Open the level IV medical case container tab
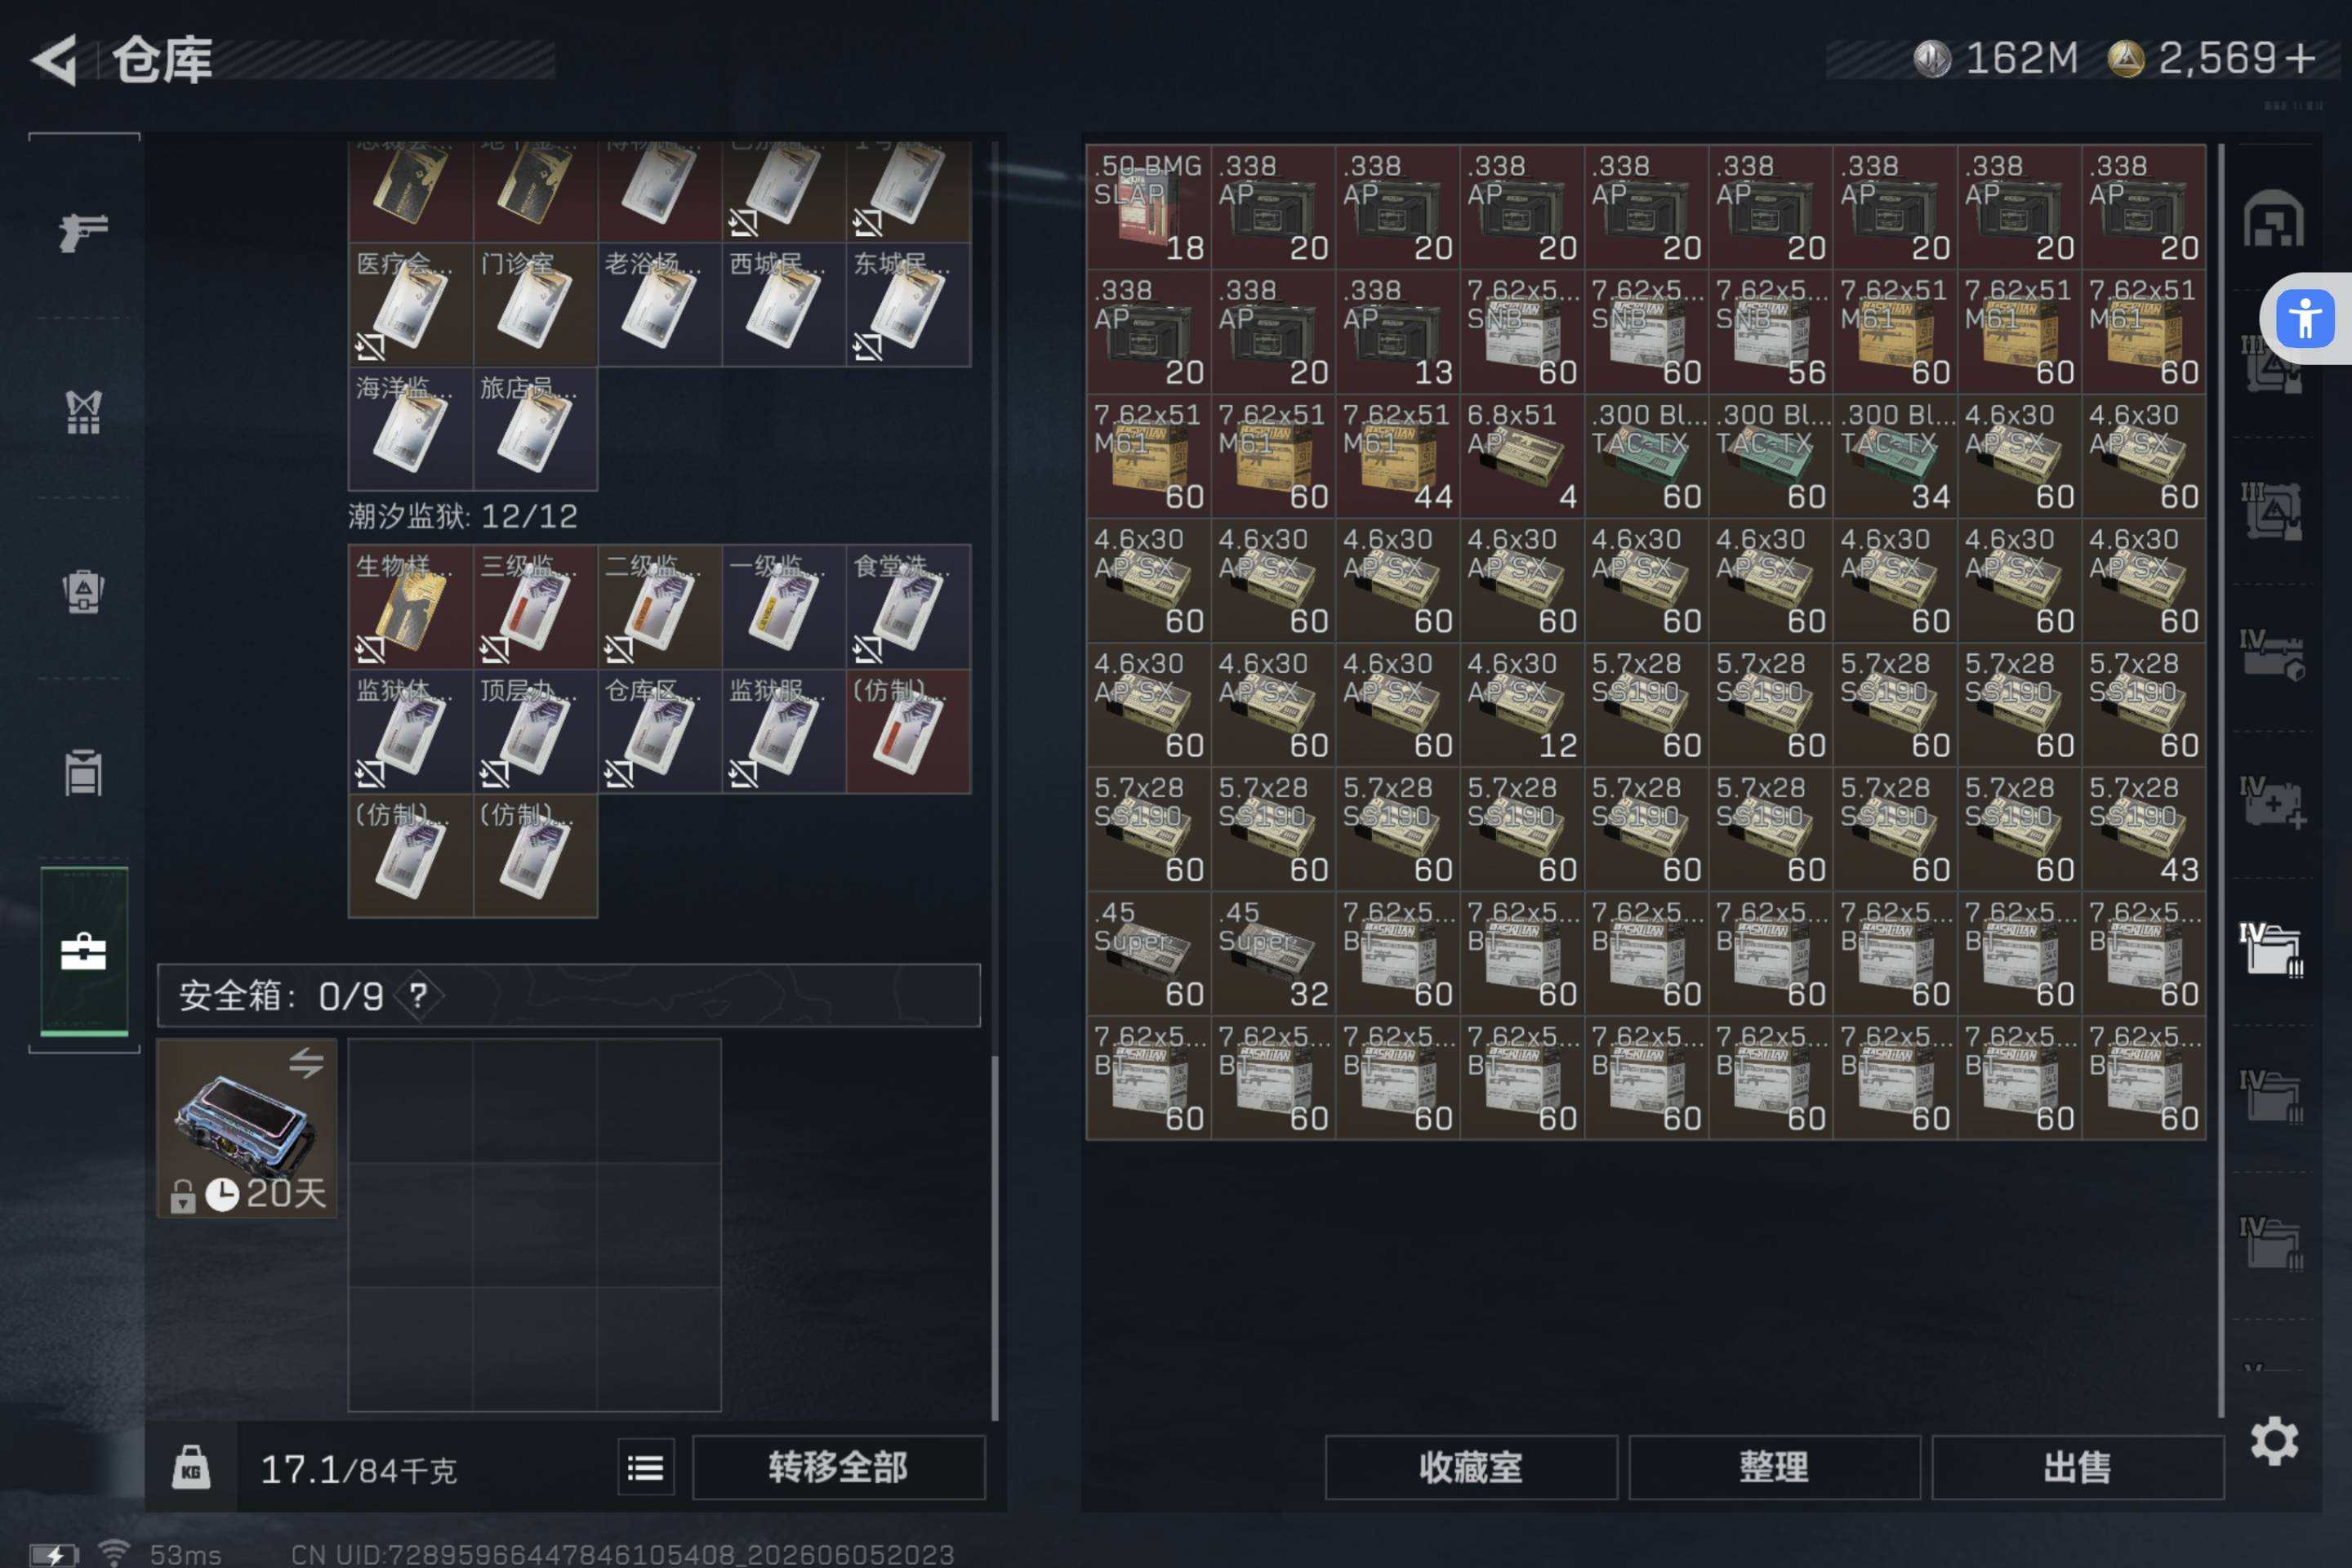The image size is (2352, 1568). click(2271, 802)
